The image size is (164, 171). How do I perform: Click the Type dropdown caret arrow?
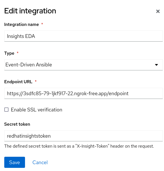point(156,65)
